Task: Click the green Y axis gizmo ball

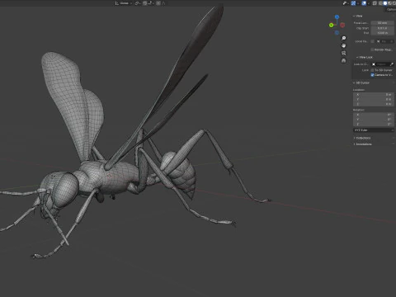Action: tap(331, 25)
